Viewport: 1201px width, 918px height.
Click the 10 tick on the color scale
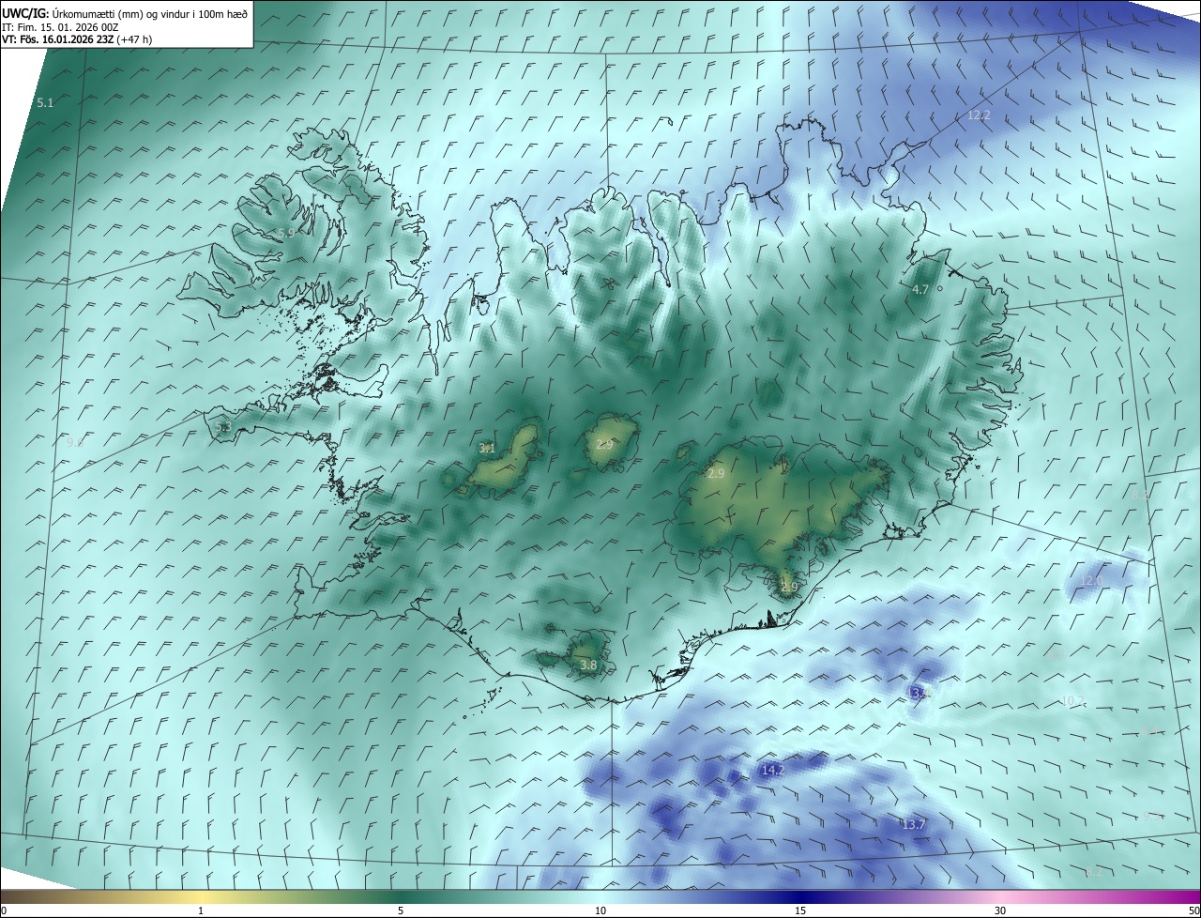pyautogui.click(x=600, y=910)
